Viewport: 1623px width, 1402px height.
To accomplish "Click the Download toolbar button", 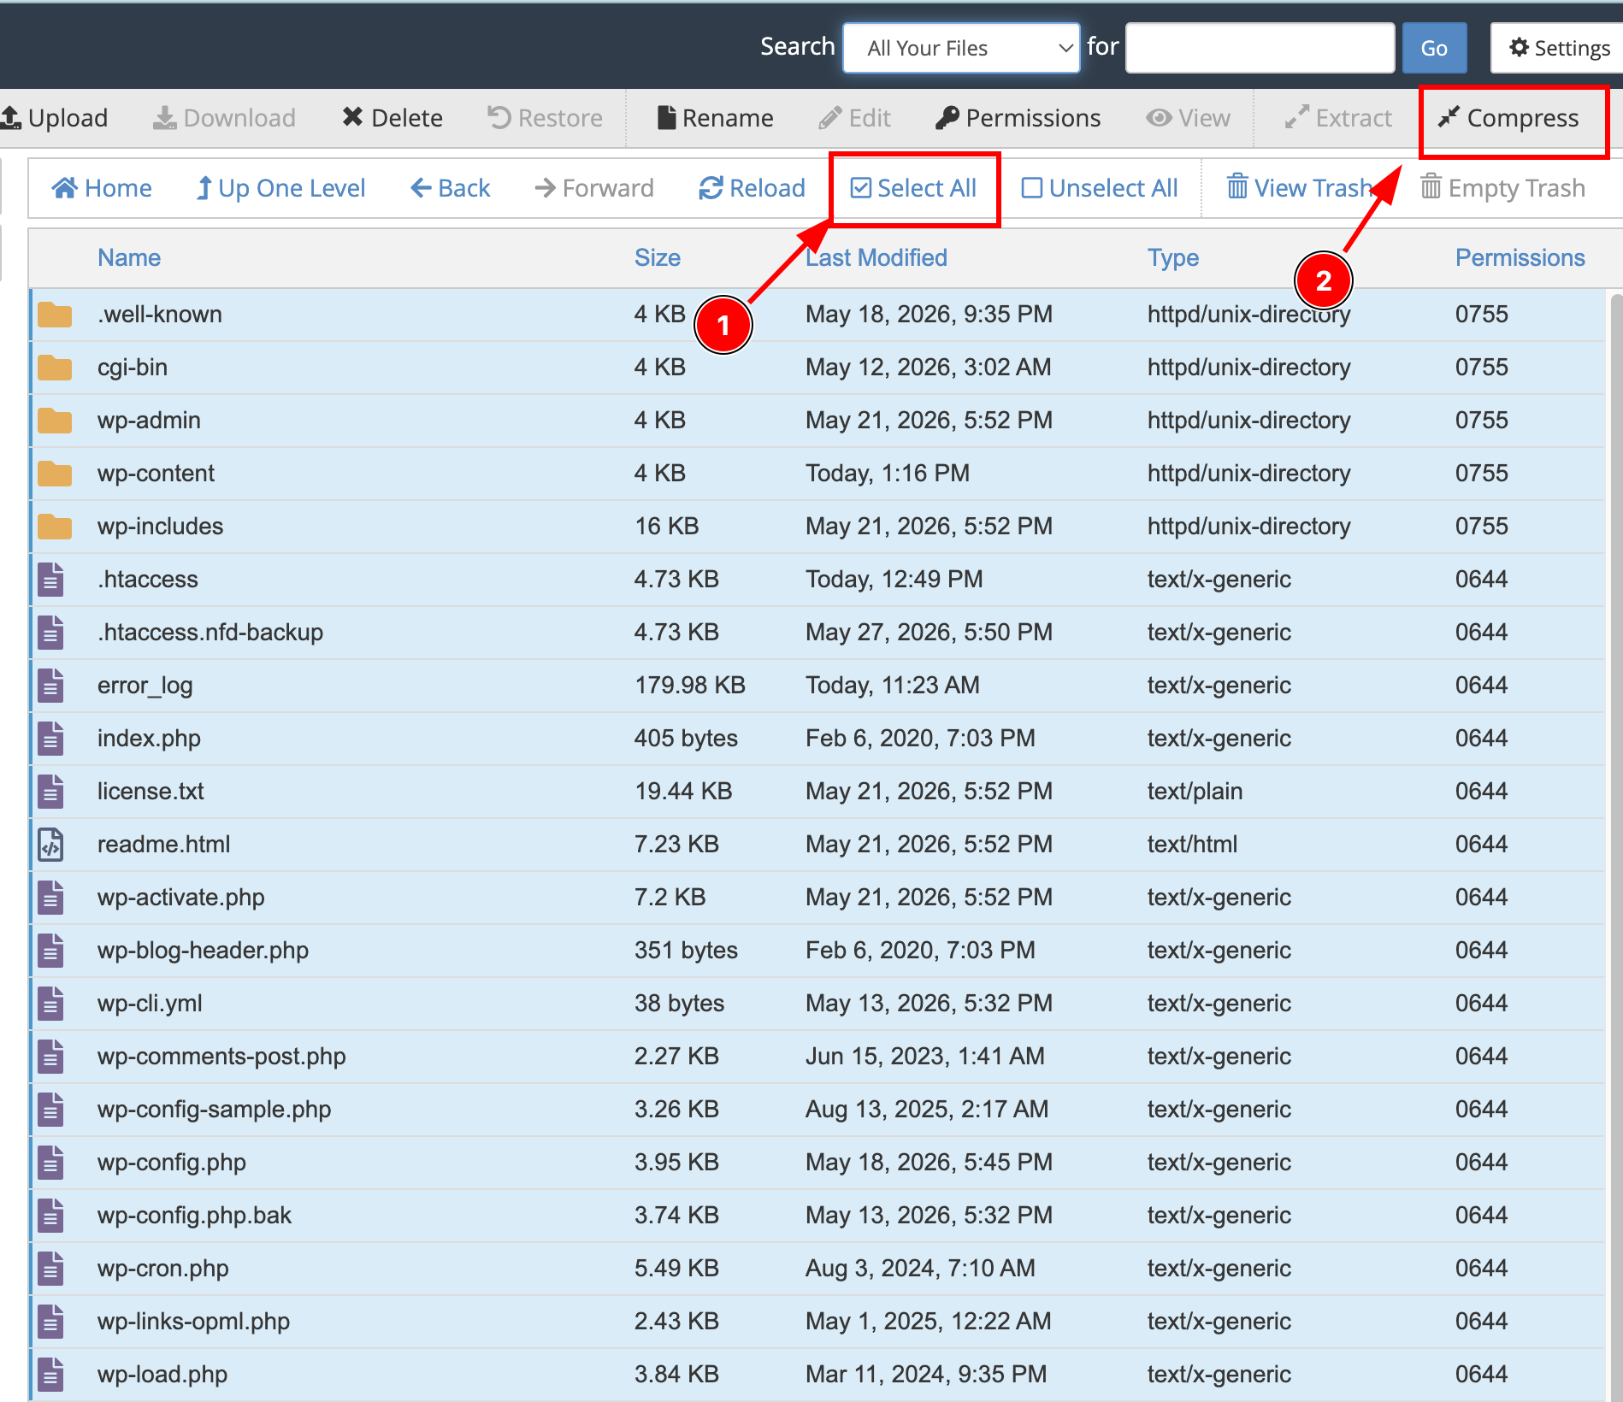I will [x=224, y=118].
